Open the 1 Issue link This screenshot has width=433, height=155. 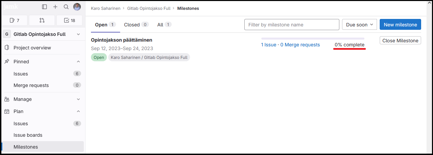point(268,45)
